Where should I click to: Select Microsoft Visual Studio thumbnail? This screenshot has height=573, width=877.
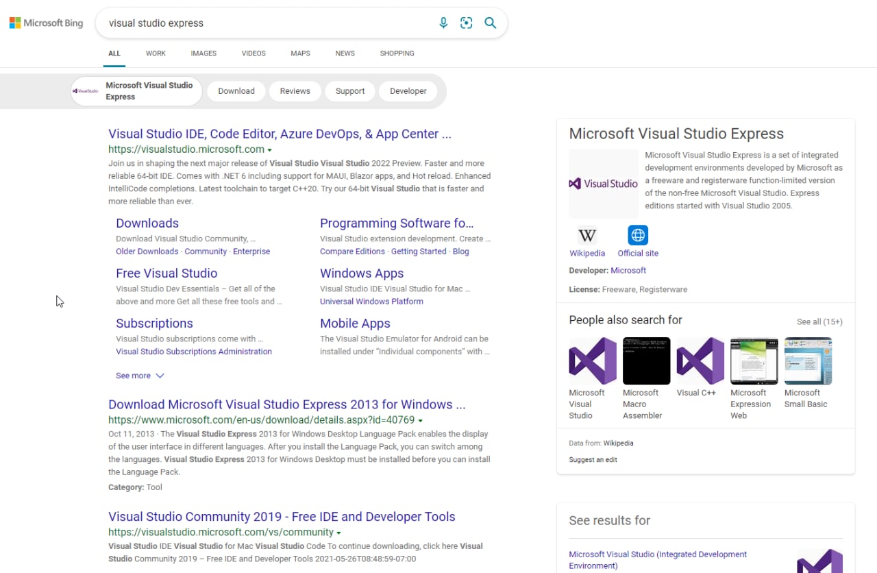(x=593, y=361)
